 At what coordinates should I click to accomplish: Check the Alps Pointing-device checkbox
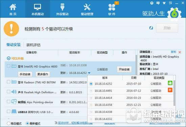pyautogui.click(x=8, y=101)
